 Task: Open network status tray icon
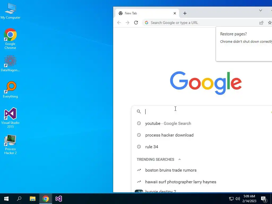tap(231, 199)
